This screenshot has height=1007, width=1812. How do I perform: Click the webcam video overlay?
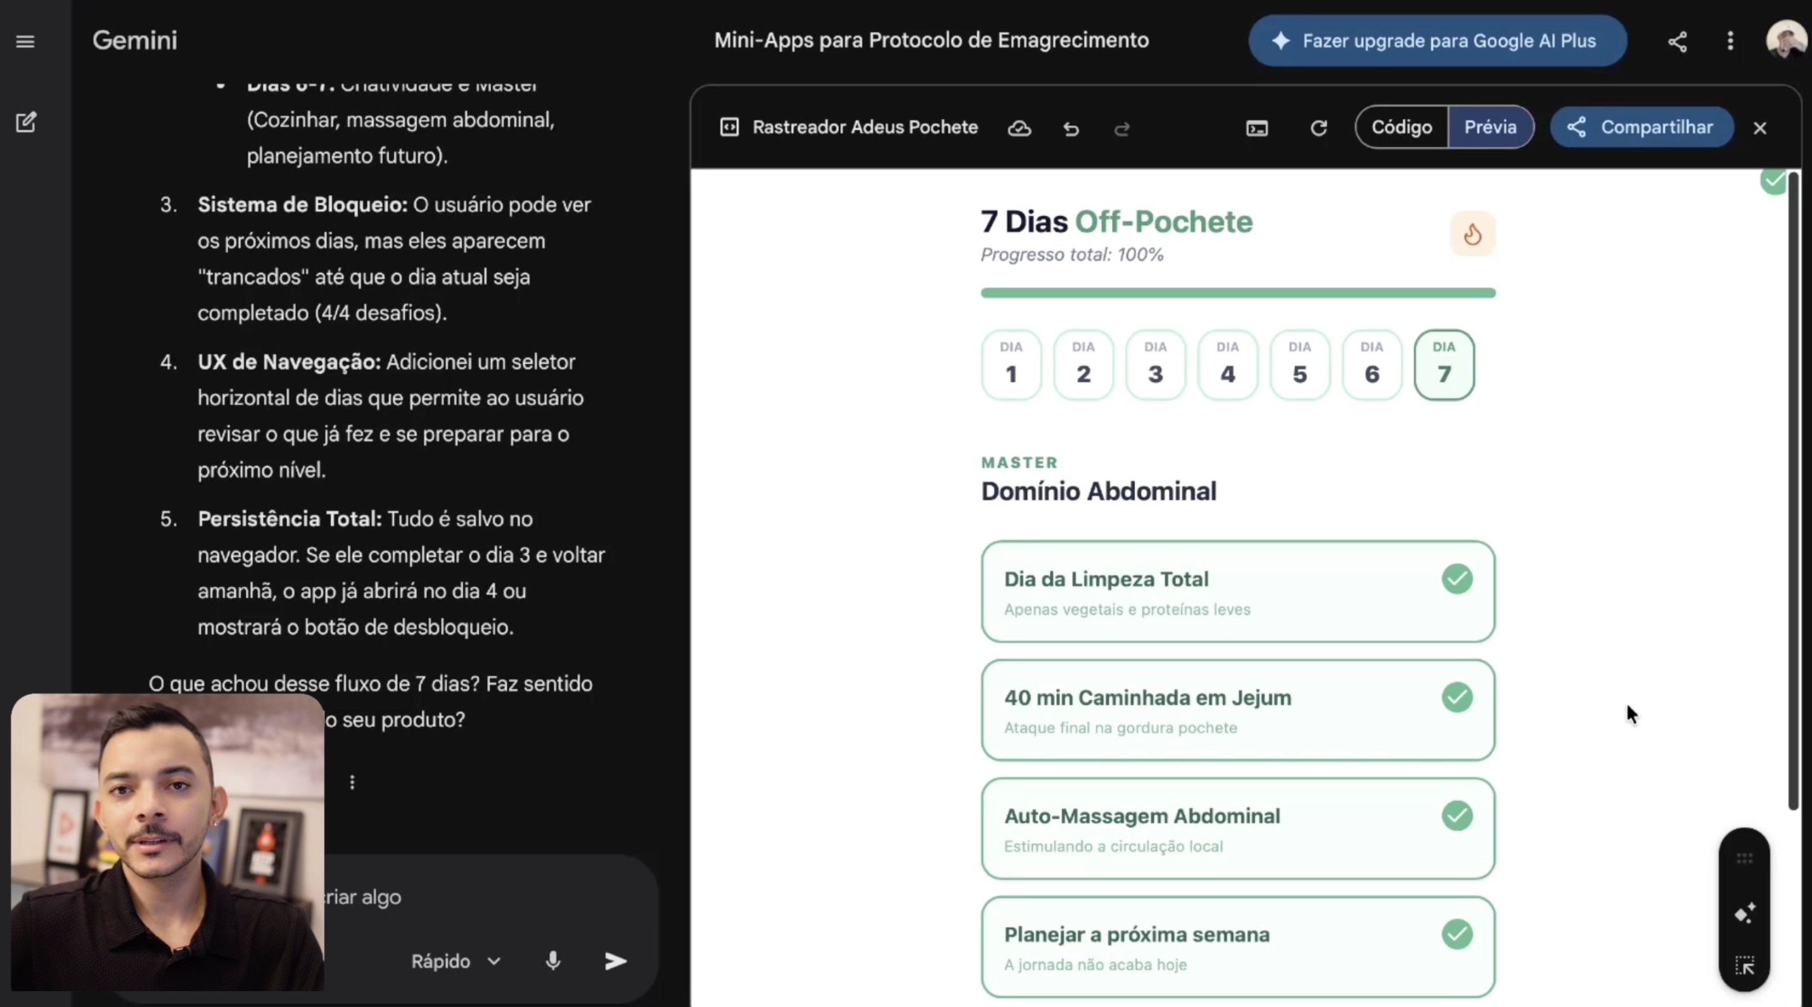point(167,842)
